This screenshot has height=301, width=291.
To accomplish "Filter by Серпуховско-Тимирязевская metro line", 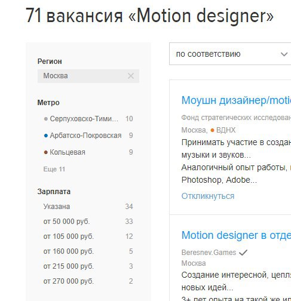I will click(x=84, y=119).
